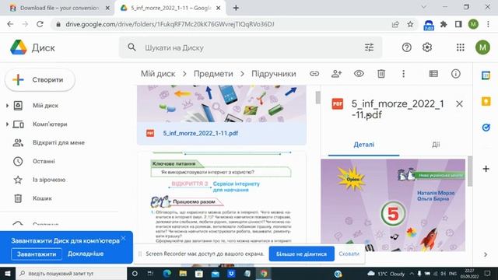Show hidden system tray icons chevron
The width and height of the screenshot is (498, 280).
[412, 273]
